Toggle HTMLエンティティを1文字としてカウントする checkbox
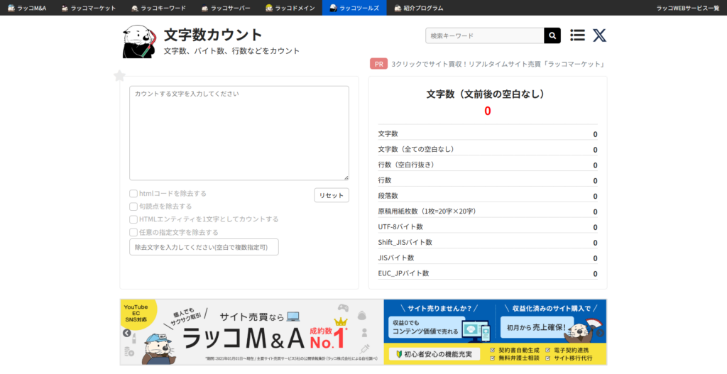This screenshot has width=727, height=374. pyautogui.click(x=133, y=219)
